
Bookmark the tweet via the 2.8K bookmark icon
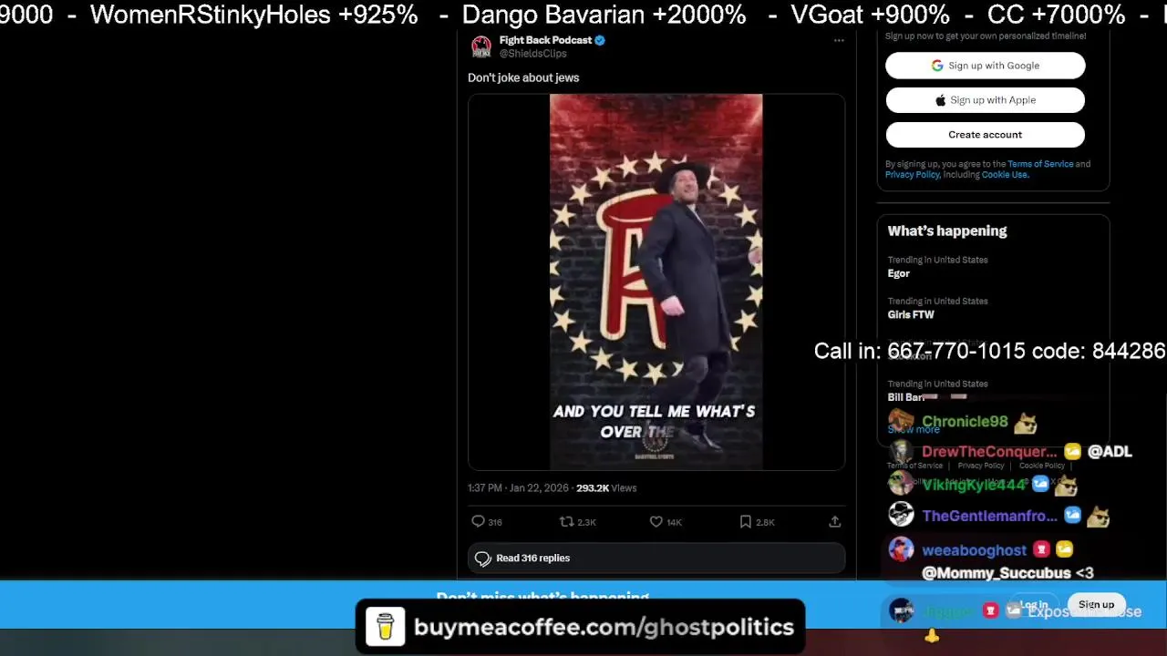pos(745,521)
